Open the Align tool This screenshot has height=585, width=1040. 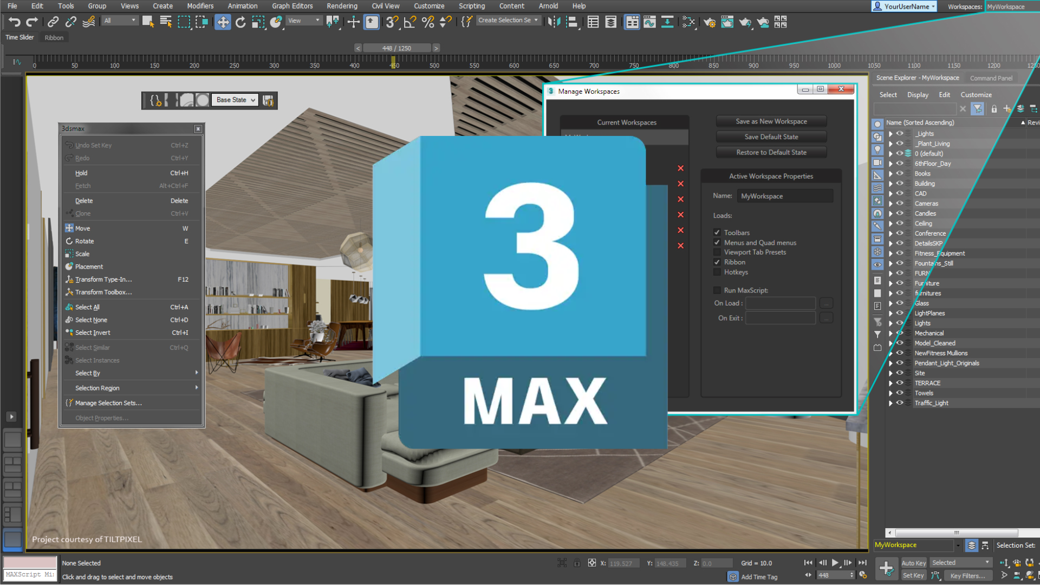[x=571, y=22]
